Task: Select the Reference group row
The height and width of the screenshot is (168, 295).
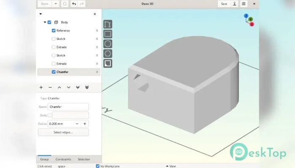Action: point(69,31)
